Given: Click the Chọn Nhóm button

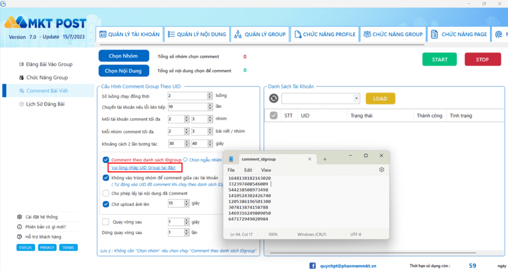Looking at the screenshot, I should [124, 56].
